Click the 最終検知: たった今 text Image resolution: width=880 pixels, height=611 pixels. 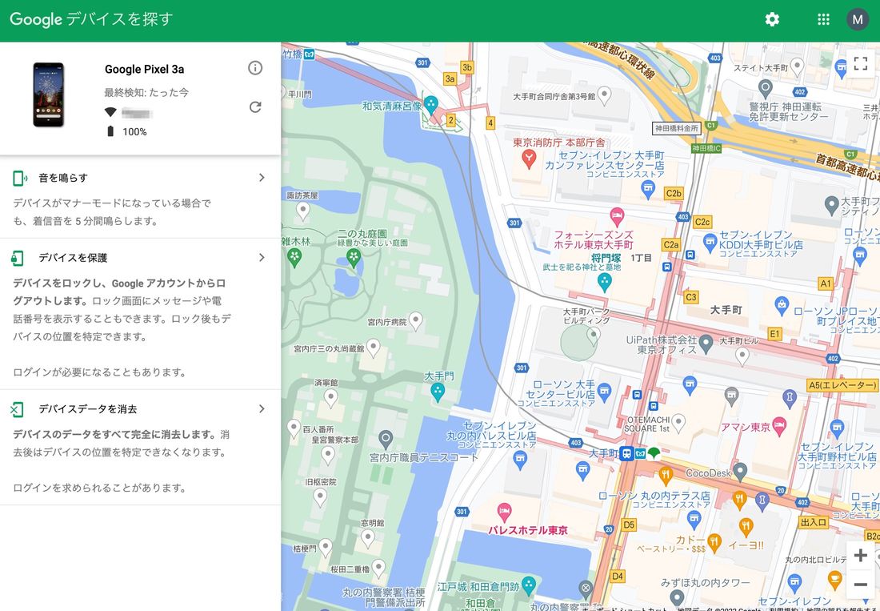tap(146, 92)
